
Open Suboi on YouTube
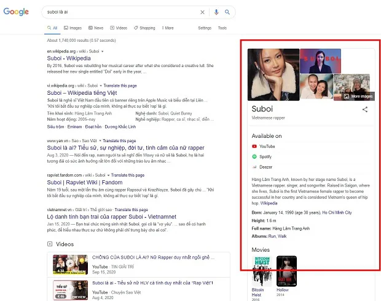click(x=267, y=146)
